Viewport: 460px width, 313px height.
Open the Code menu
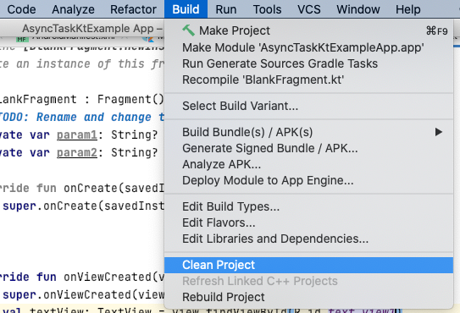(21, 9)
